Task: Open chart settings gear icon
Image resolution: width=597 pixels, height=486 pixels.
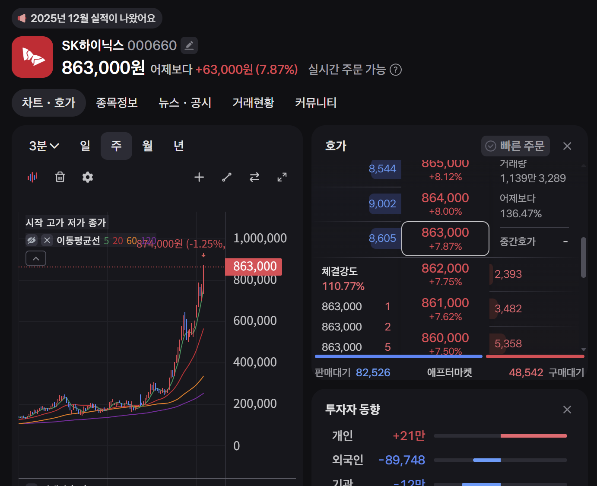Action: point(88,177)
